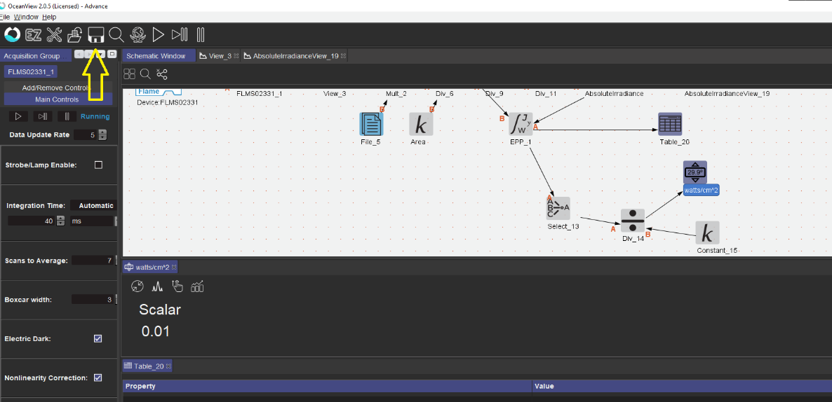This screenshot has height=402, width=832.
Task: Click the Main Controls button
Action: click(x=56, y=99)
